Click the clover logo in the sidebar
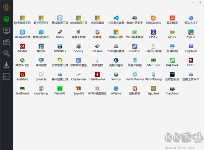The image size is (204, 150). 6,7
